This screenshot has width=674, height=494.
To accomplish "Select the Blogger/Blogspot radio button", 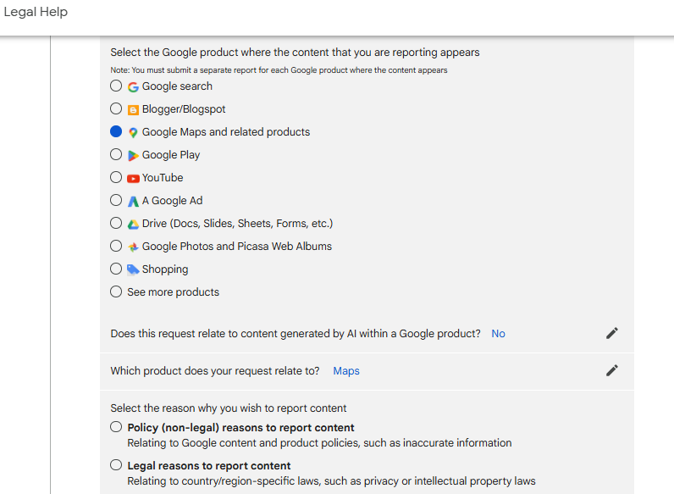I will coord(116,108).
